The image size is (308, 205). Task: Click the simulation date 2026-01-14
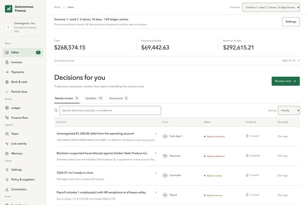pyautogui.click(x=289, y=61)
